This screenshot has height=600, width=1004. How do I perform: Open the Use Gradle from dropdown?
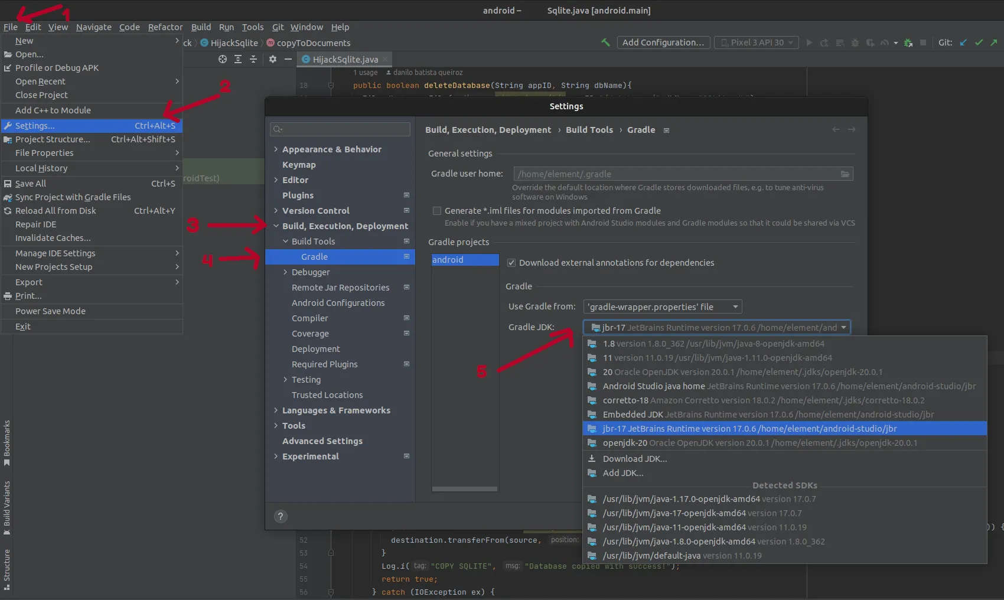click(662, 306)
